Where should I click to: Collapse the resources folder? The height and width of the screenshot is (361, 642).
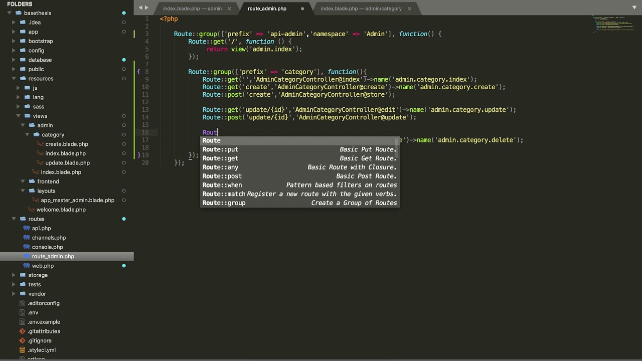click(x=14, y=79)
